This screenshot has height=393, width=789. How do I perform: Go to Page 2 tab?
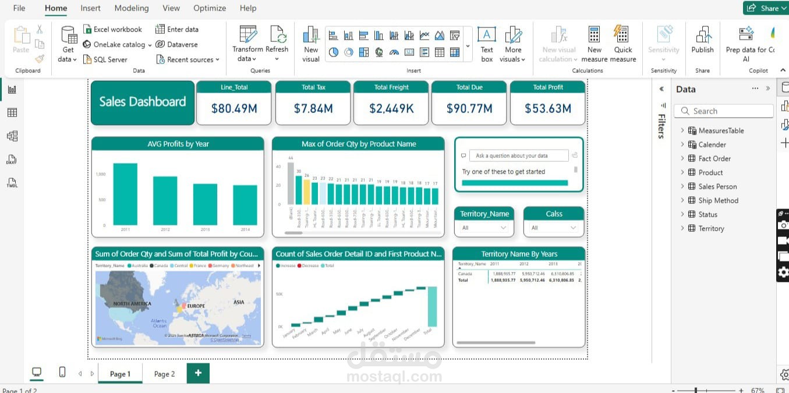click(164, 374)
